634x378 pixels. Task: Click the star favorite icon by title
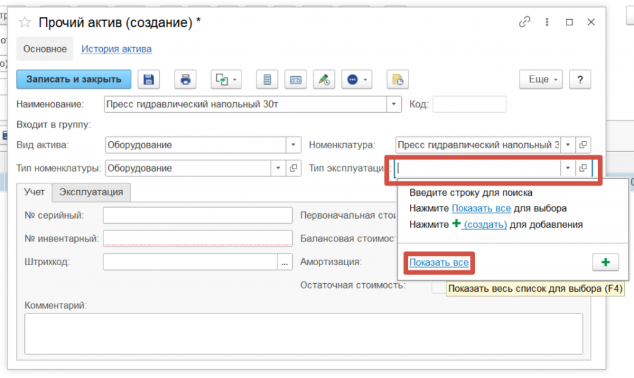[x=25, y=23]
